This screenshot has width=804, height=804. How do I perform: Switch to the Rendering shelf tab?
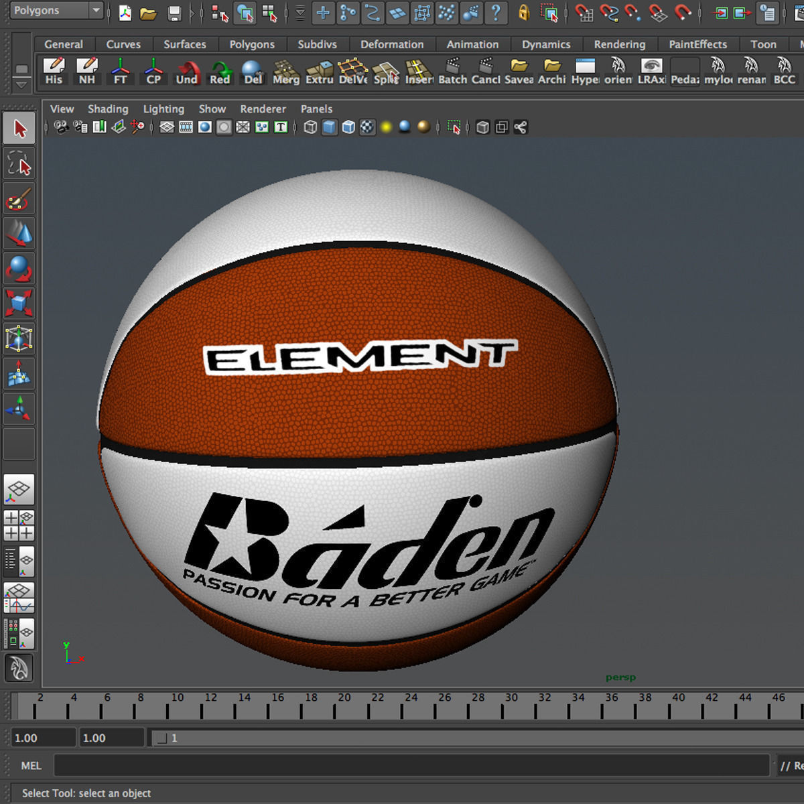[x=620, y=44]
